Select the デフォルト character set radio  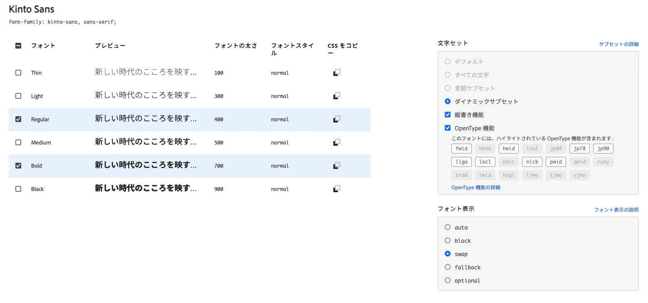point(448,61)
